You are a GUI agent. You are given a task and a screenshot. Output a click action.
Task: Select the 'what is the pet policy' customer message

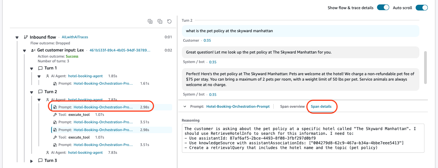click(x=300, y=31)
